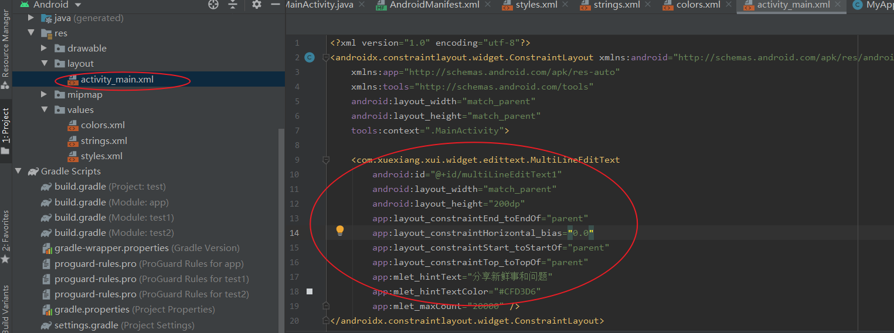Screen dimensions: 894x333
Task: Click the #CFD3D6 color swatch in gutter
Action: tap(310, 291)
